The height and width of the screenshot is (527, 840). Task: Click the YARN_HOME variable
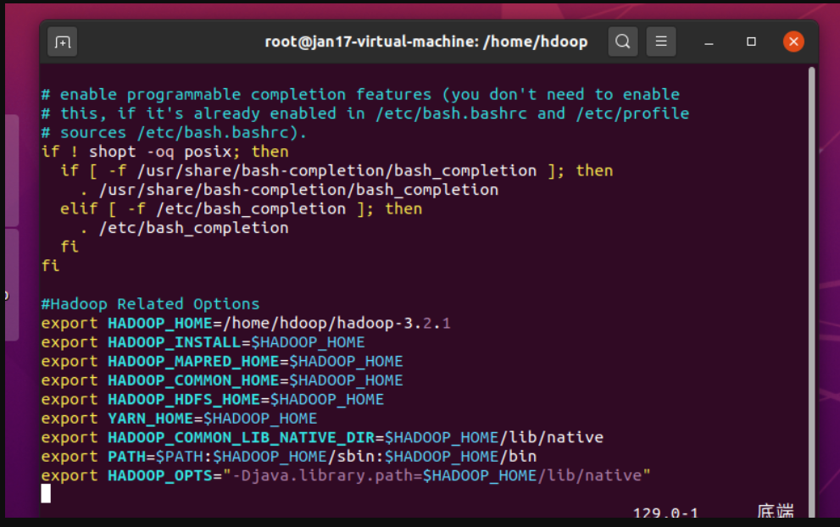151,419
